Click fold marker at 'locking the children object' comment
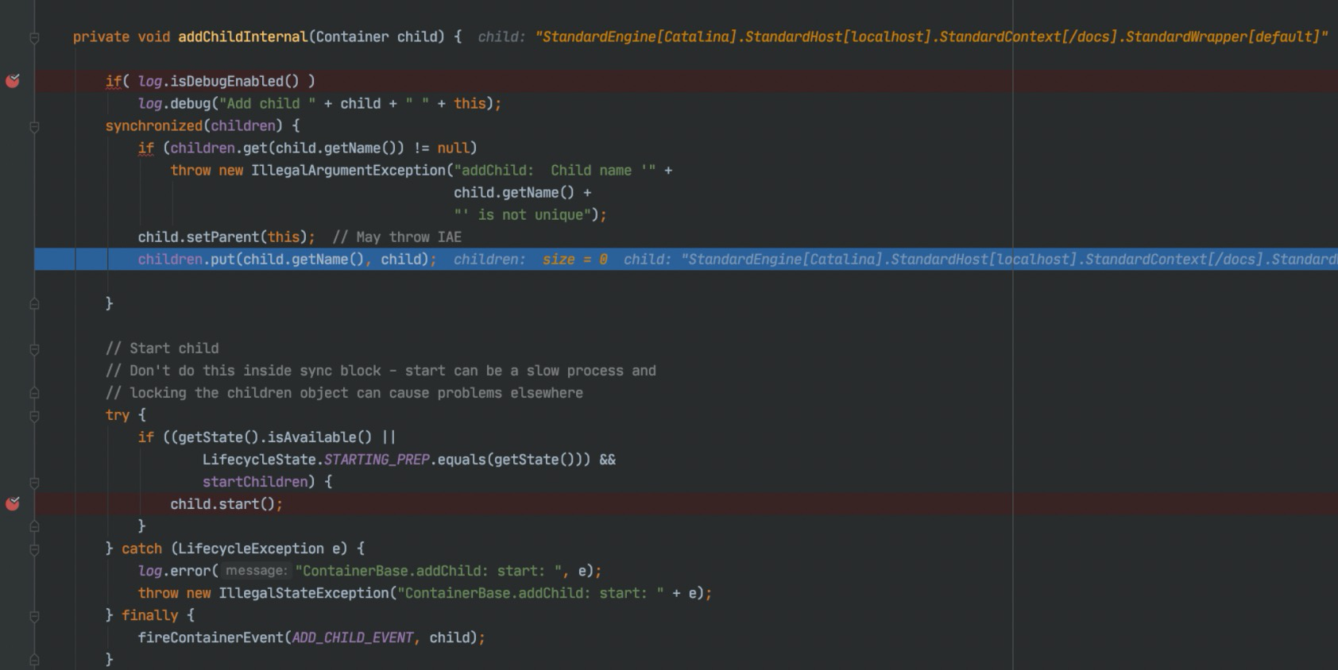 [x=34, y=393]
